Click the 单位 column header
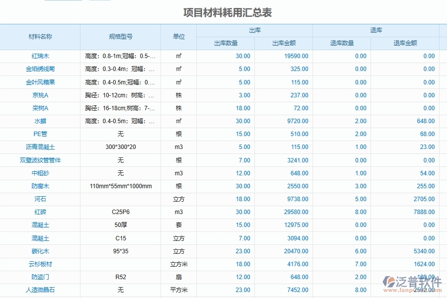The width and height of the screenshot is (447, 298). [x=178, y=36]
